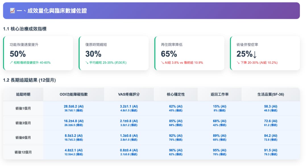
Task: Click the 25%↓ value in the fourth card
Action: pos(247,54)
